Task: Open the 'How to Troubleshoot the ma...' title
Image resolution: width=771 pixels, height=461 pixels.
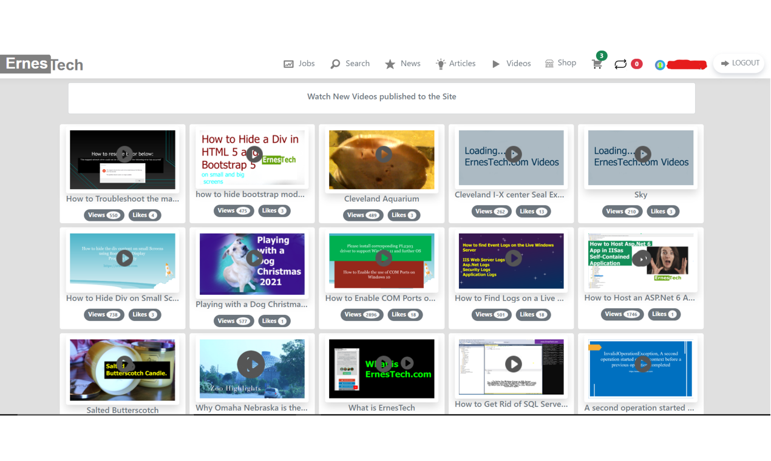Action: tap(123, 198)
